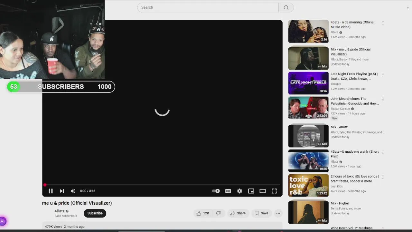Open options for John Mearsheimer video
The height and width of the screenshot is (232, 412).
click(x=383, y=100)
